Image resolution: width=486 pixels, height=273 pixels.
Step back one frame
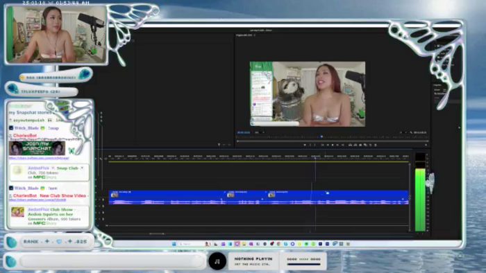pos(328,145)
